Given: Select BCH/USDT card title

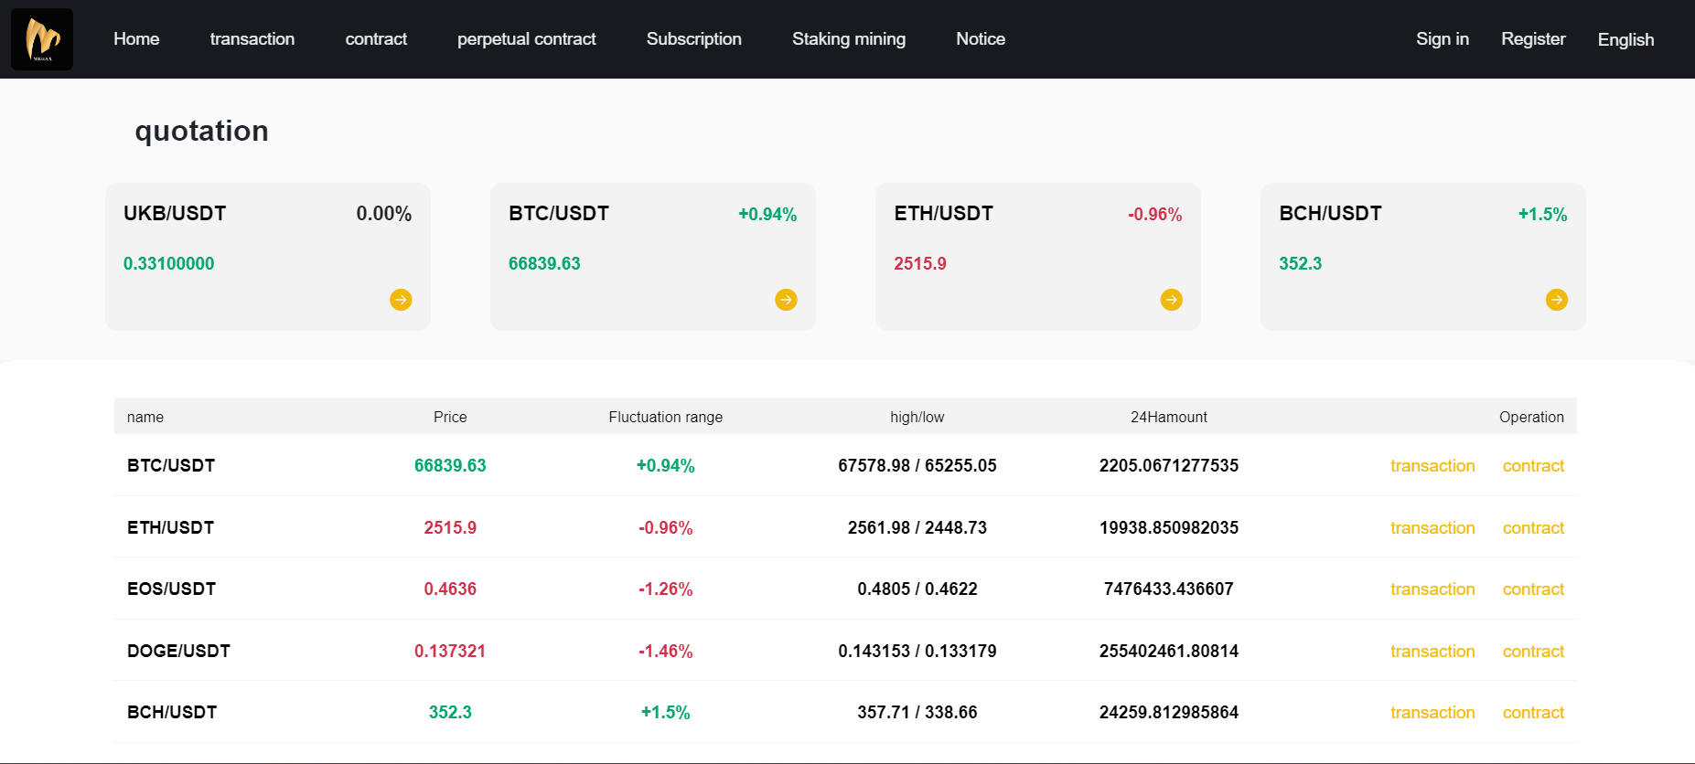Looking at the screenshot, I should pyautogui.click(x=1330, y=213).
